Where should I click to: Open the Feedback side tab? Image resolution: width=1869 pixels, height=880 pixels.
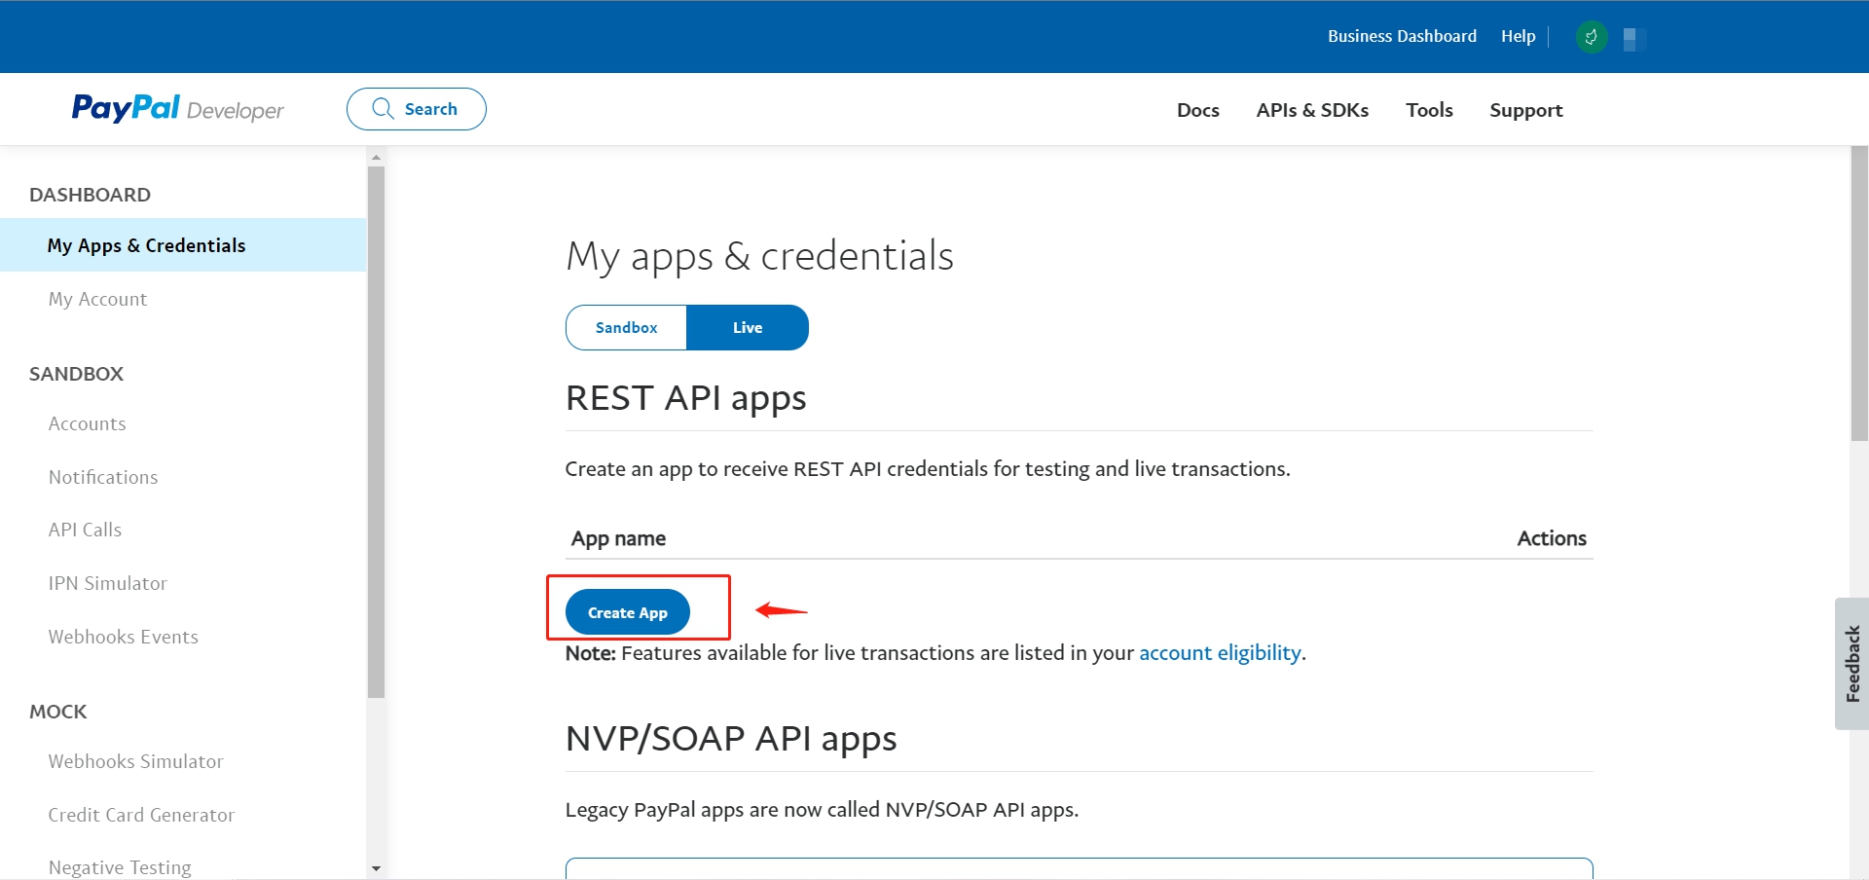point(1851,663)
